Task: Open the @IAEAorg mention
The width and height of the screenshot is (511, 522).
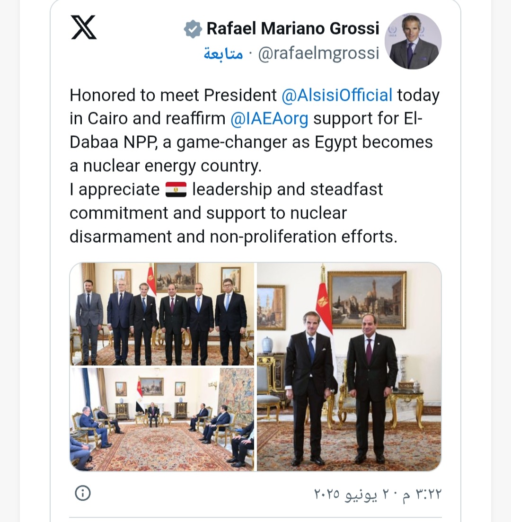Action: coord(269,119)
